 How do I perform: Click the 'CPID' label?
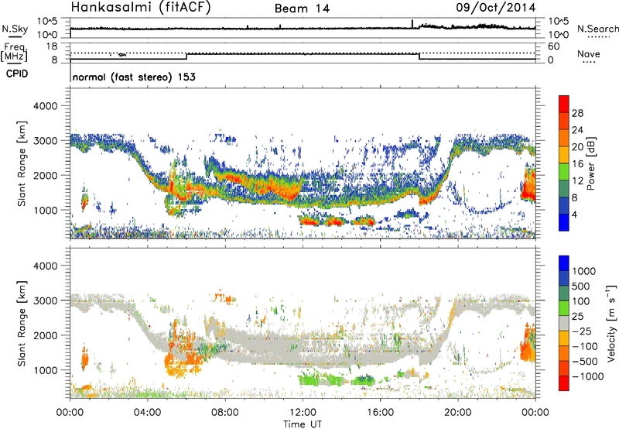click(x=17, y=74)
